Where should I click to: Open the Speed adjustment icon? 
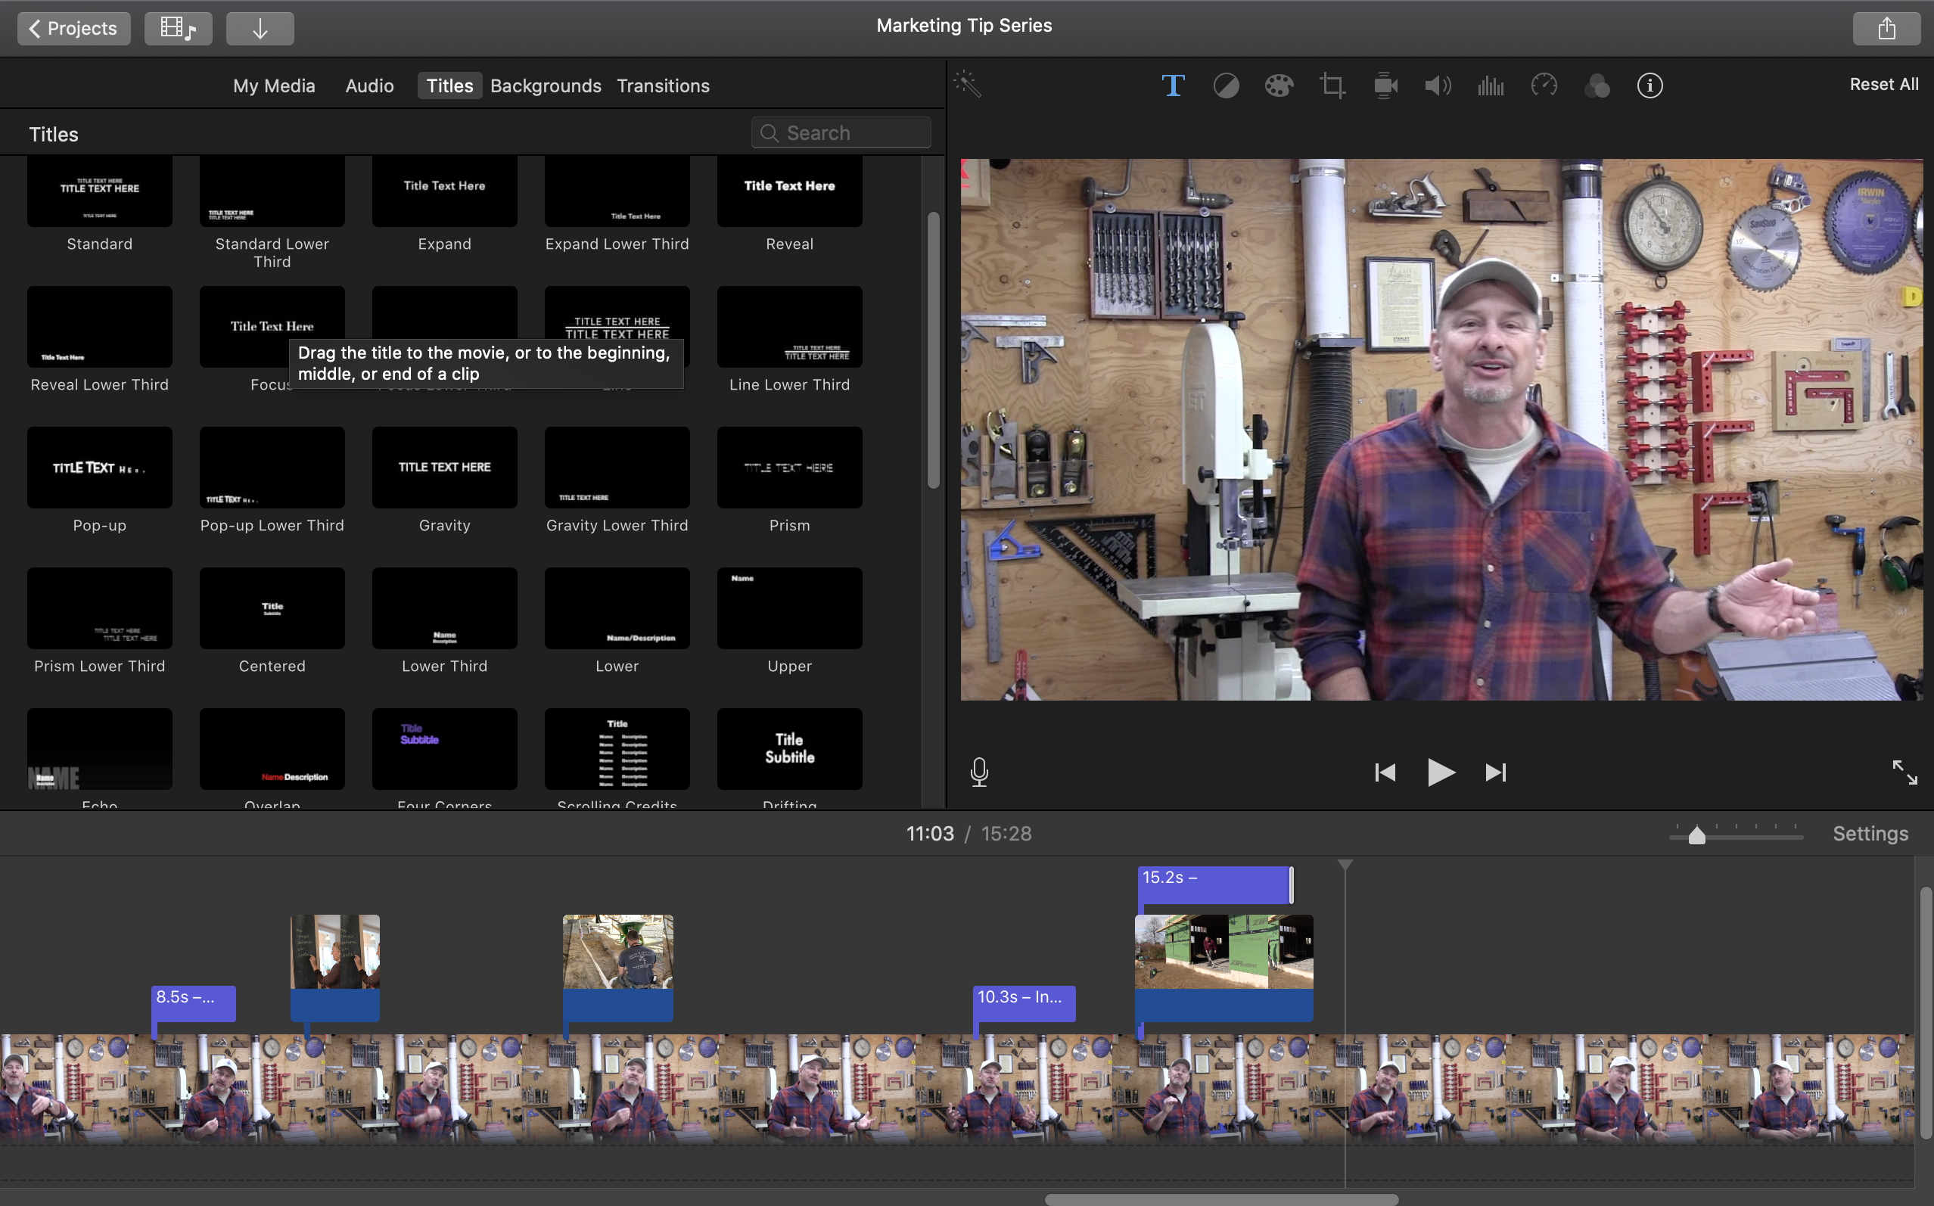click(1544, 85)
